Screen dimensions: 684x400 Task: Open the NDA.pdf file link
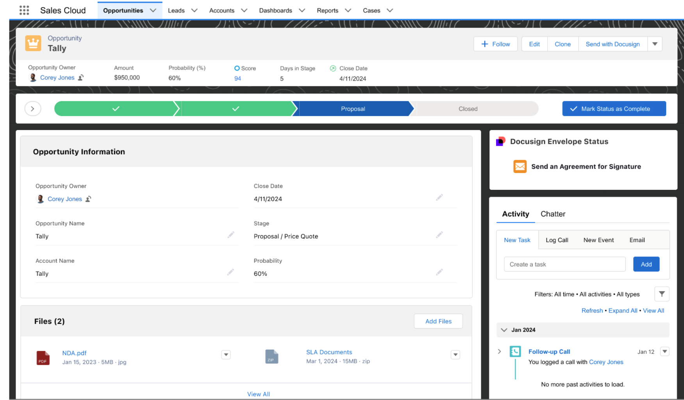point(74,353)
